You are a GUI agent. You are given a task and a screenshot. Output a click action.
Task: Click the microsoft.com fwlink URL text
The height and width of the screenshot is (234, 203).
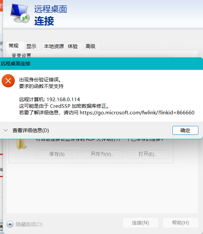point(137,112)
